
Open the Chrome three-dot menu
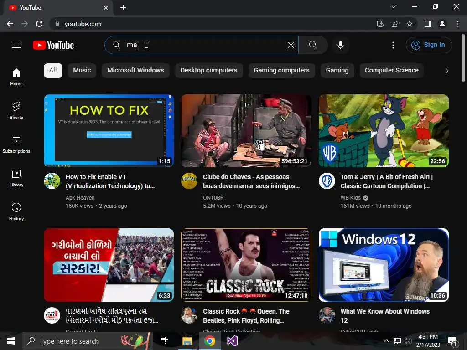pyautogui.click(x=457, y=24)
